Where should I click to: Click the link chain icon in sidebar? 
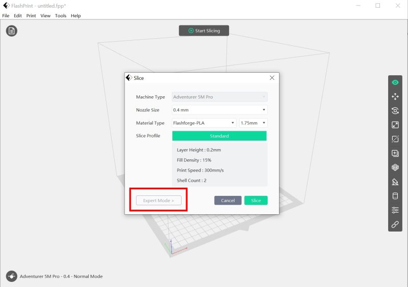pyautogui.click(x=395, y=224)
